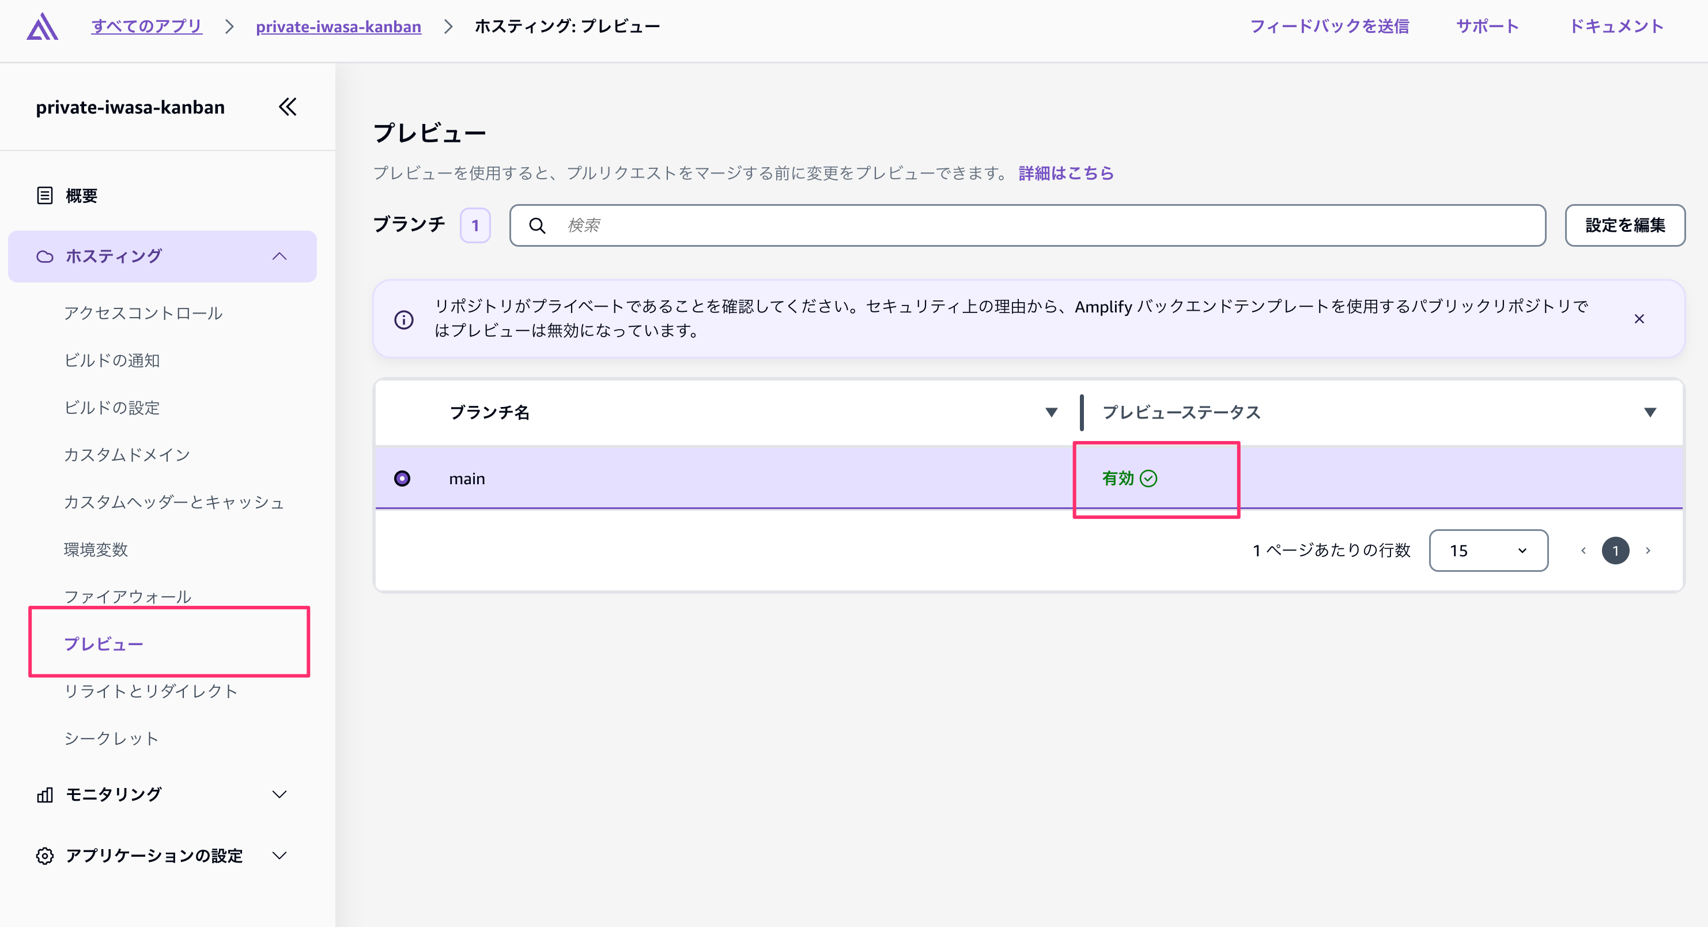1708x927 pixels.
Task: Click the モニタリング bar chart icon
Action: tap(44, 794)
